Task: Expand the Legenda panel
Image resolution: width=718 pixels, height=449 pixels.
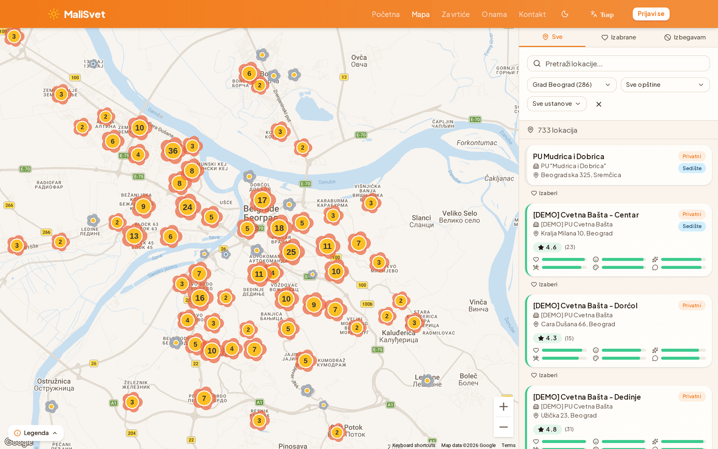Action: point(36,433)
